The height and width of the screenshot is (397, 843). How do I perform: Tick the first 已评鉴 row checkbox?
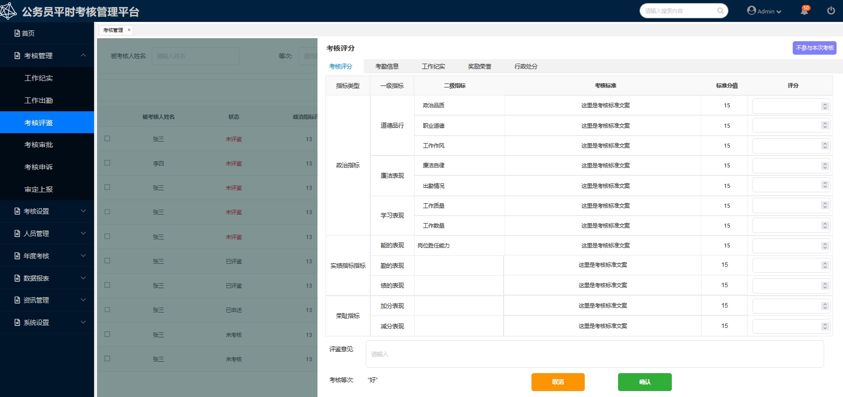tap(107, 261)
